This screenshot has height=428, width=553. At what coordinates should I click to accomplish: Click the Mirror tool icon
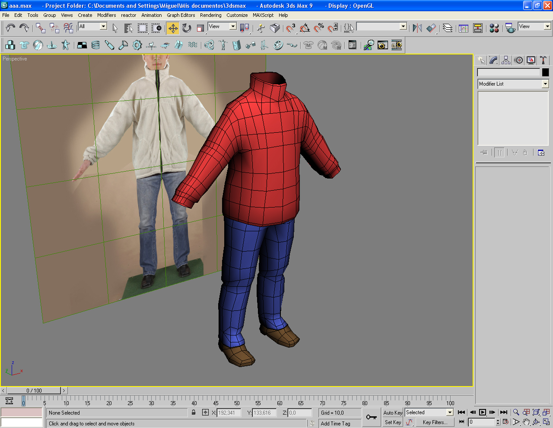point(417,28)
